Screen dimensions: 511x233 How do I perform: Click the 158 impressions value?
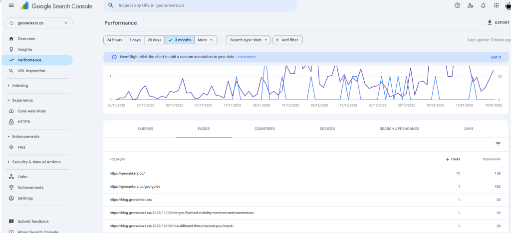(498, 174)
